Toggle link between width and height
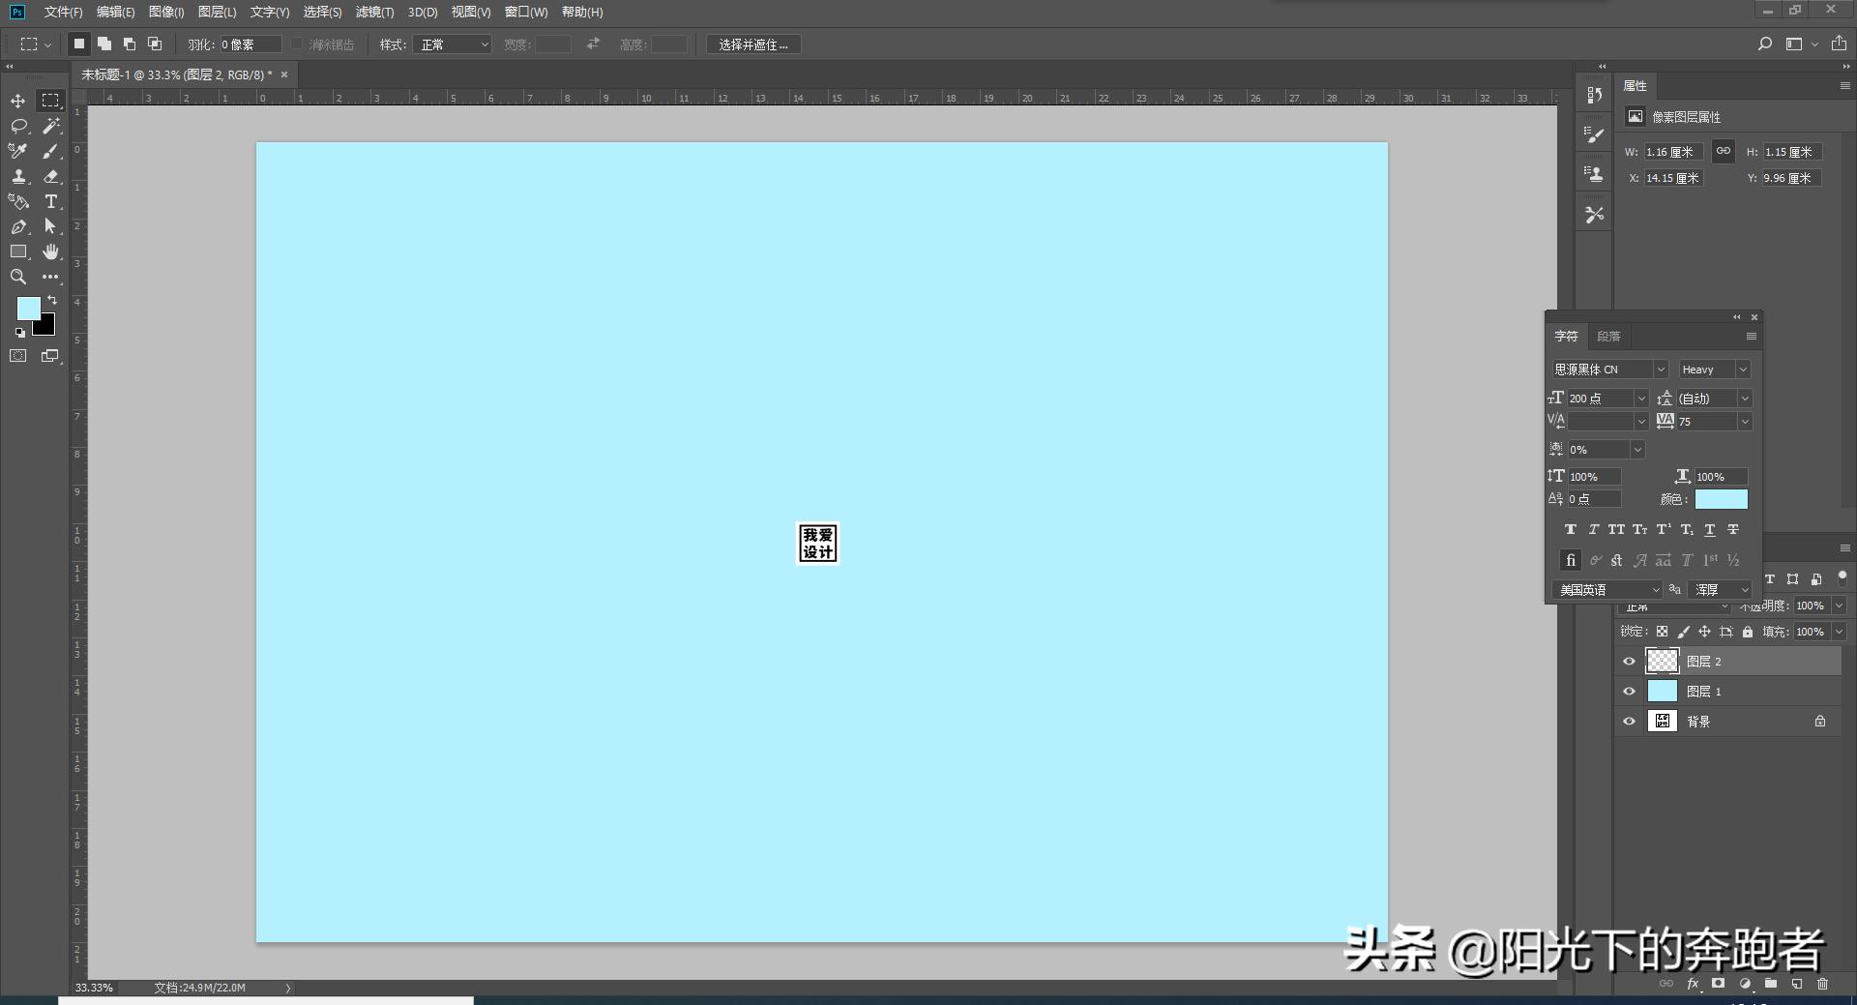Image resolution: width=1857 pixels, height=1005 pixels. [1724, 151]
